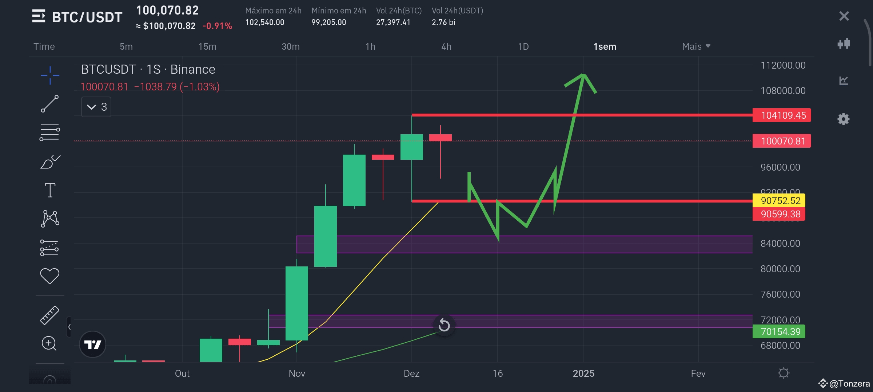
Task: Click the 104109.45 red price label
Action: point(782,115)
